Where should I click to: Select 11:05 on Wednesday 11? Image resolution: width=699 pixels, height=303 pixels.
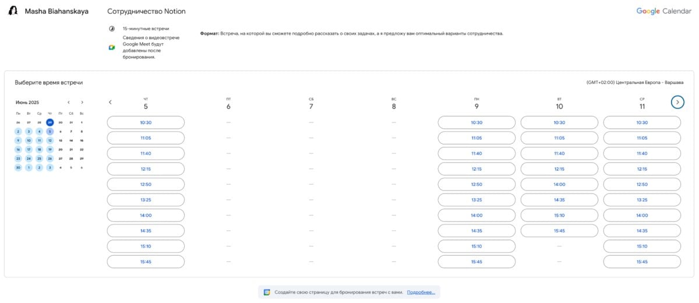pos(642,138)
